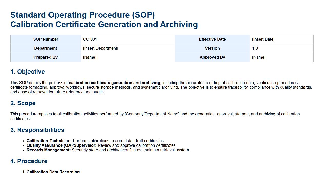The height and width of the screenshot is (173, 324).
Task: Click the 2. Scope section heading
Action: click(23, 103)
